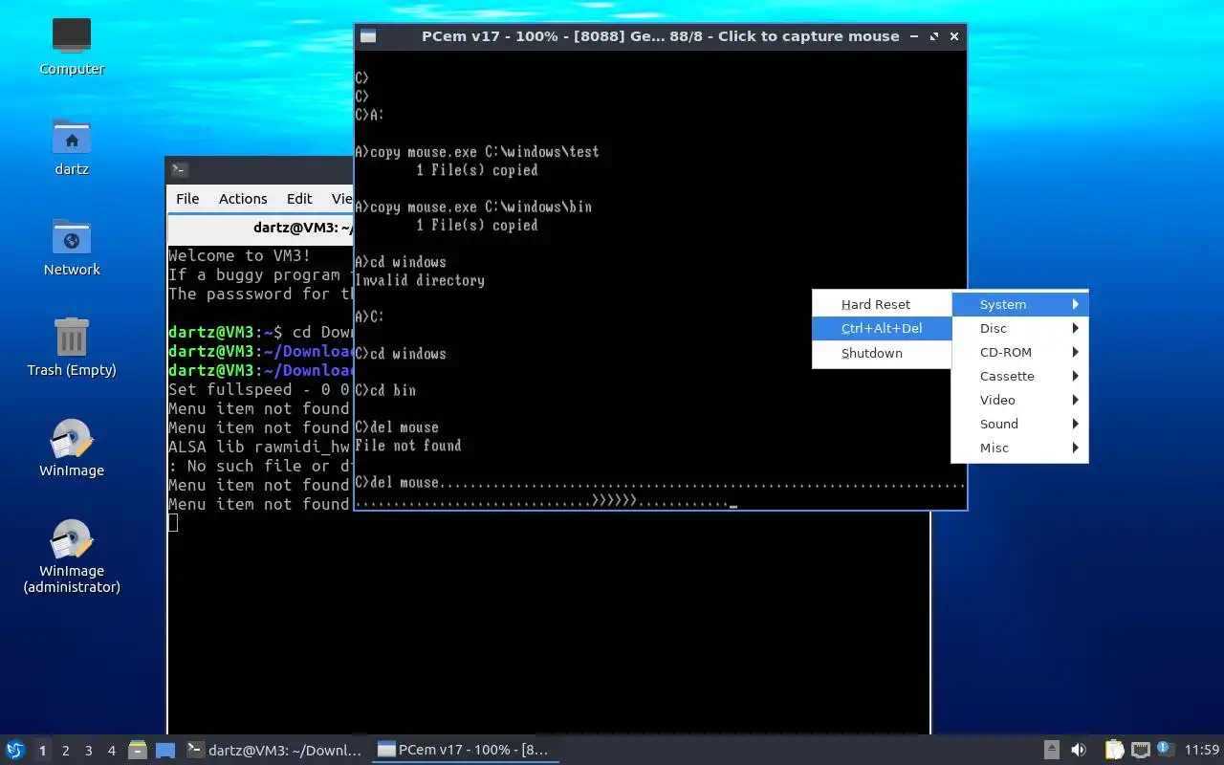Screen dimensions: 1224x765
Task: Activate the dartz@VM3 terminal taskbar button
Action: (275, 750)
